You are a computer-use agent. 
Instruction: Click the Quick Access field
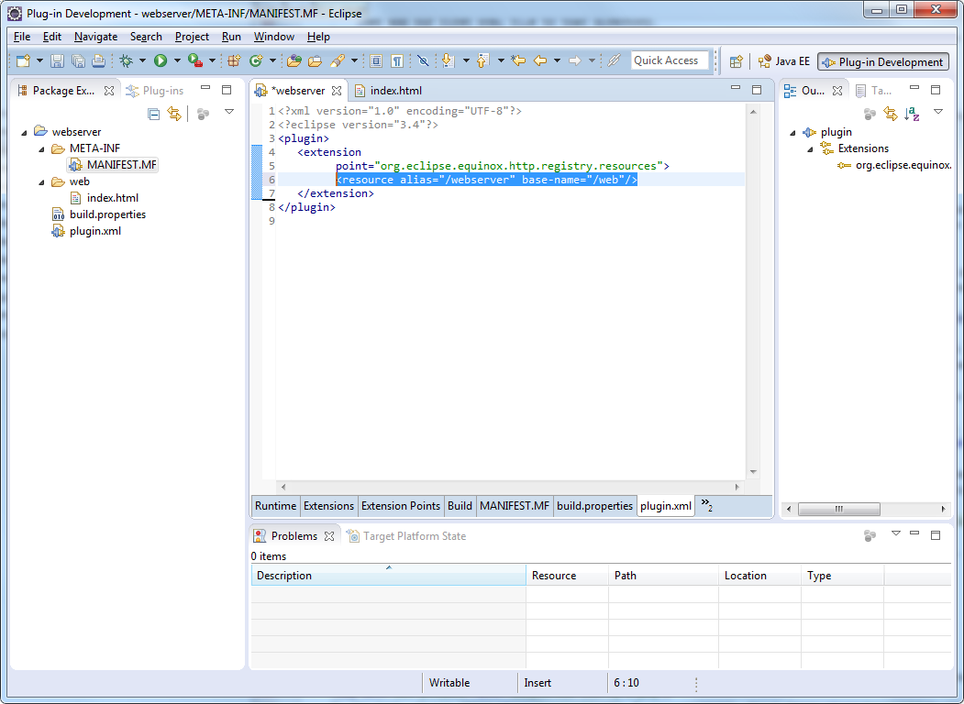point(670,60)
